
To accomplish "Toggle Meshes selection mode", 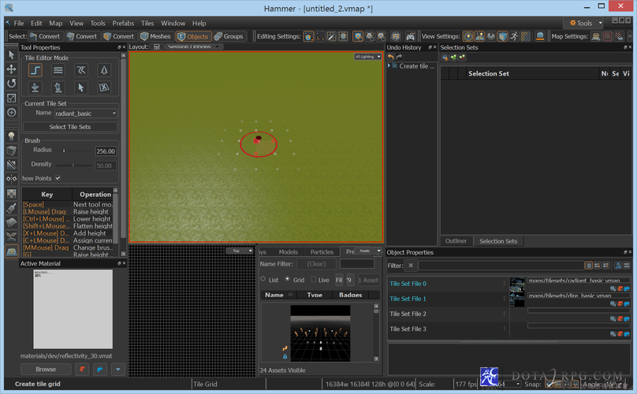I will click(x=155, y=36).
